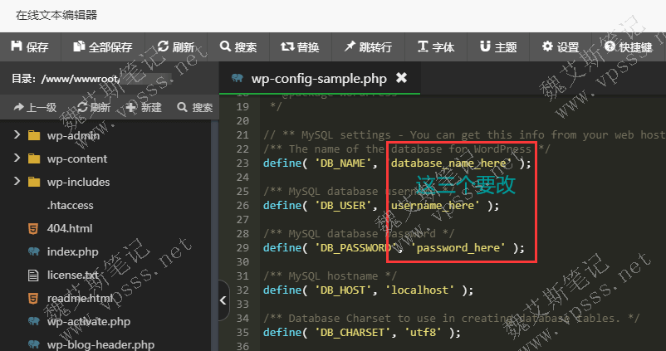Image resolution: width=666 pixels, height=351 pixels.
Task: Expand the wp-content folder chevron
Action: pyautogui.click(x=17, y=158)
